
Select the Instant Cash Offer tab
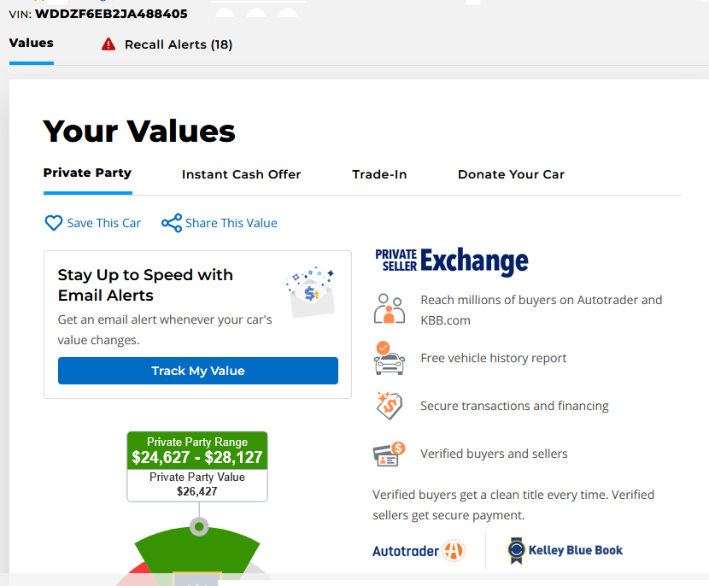241,174
